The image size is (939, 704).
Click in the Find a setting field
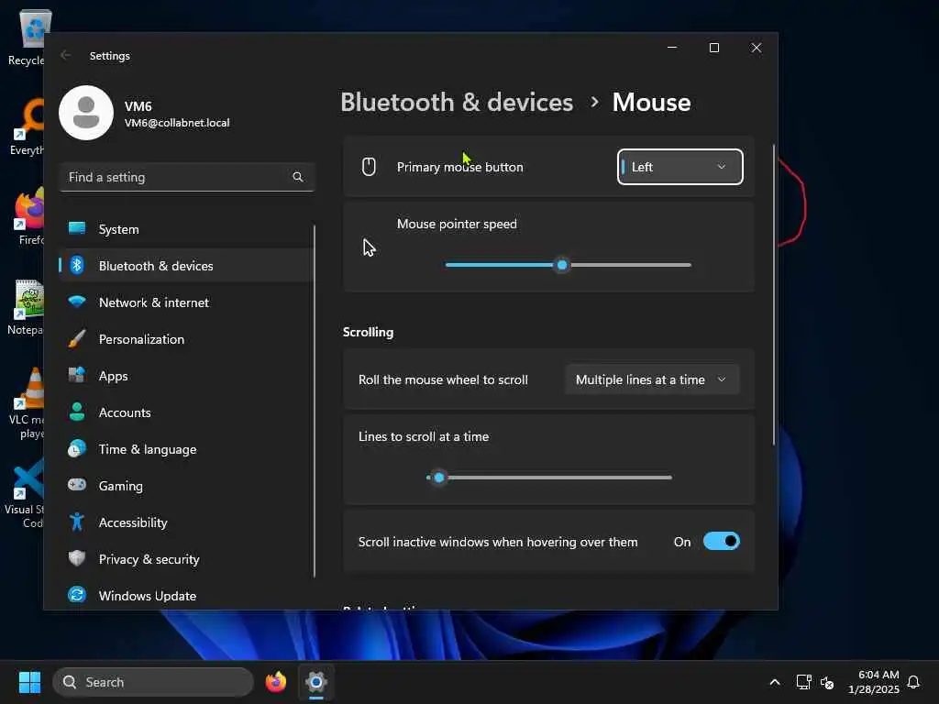point(186,177)
